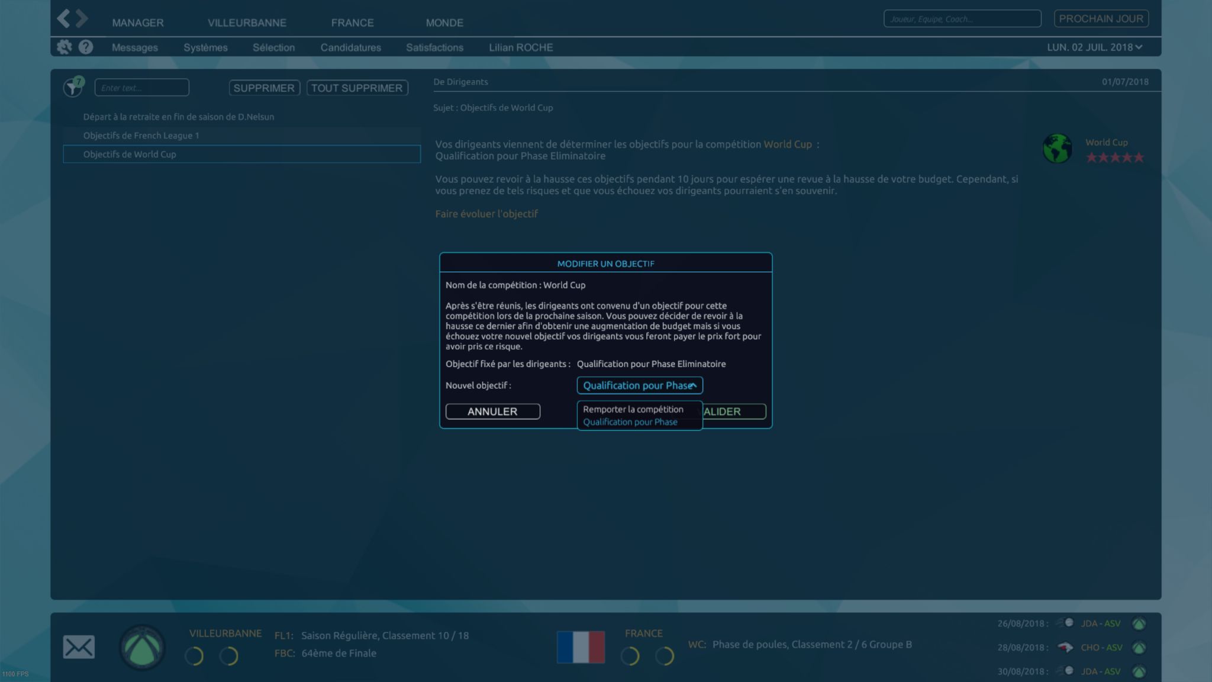Choose Qualification pour Phase option in list
The width and height of the screenshot is (1212, 682).
pyautogui.click(x=630, y=422)
